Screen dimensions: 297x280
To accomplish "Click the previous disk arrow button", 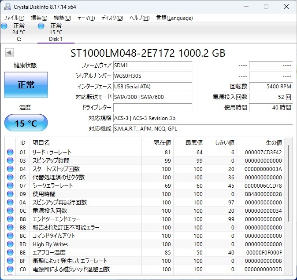I will click(x=9, y=53).
